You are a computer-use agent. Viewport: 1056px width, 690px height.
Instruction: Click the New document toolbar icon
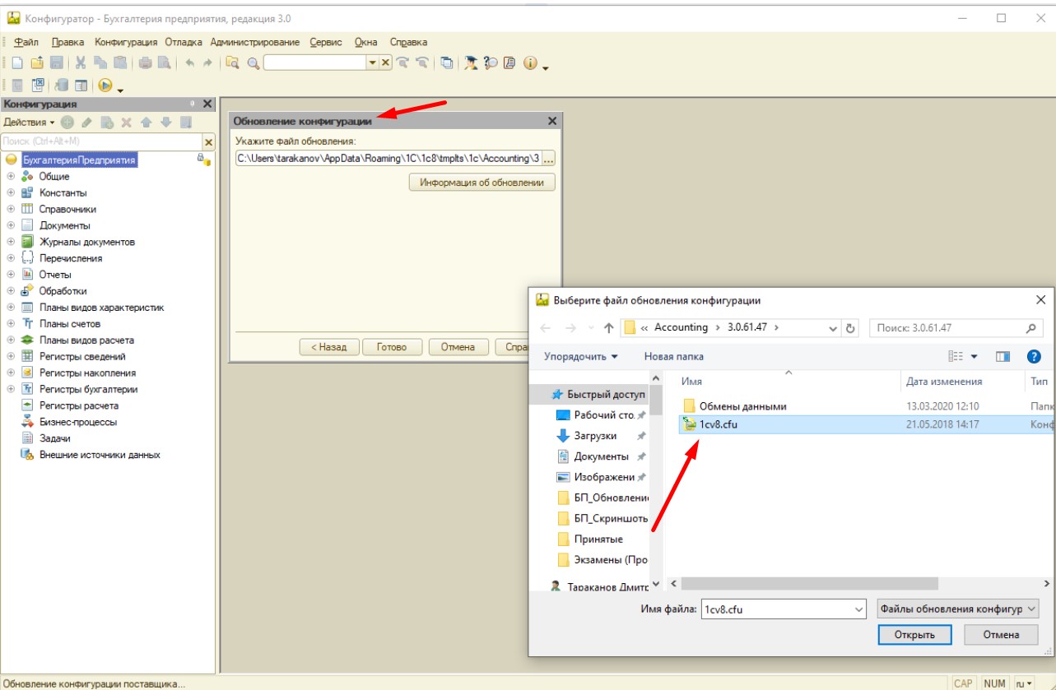click(x=16, y=63)
